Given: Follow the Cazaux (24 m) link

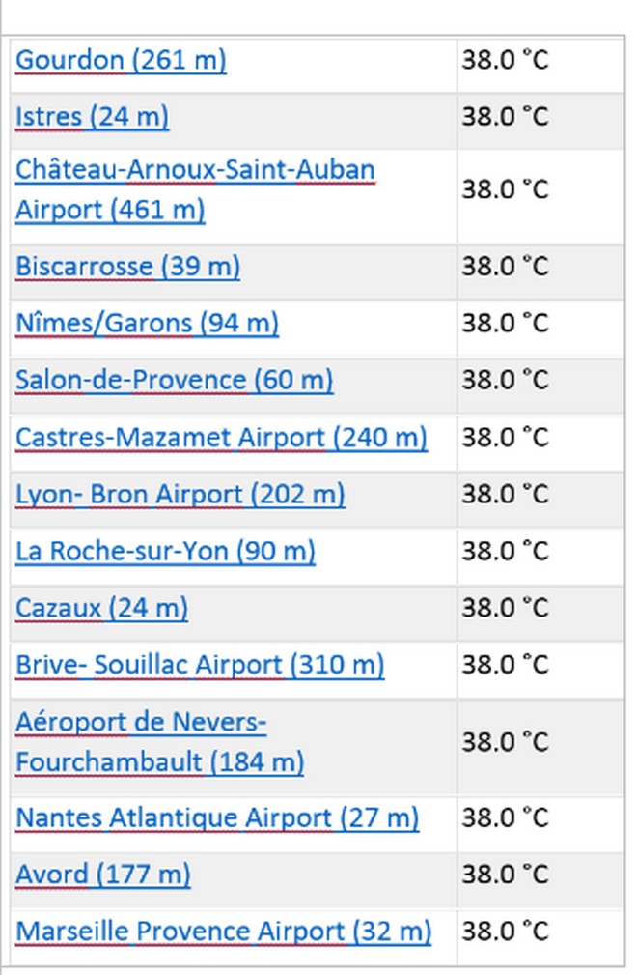Looking at the screenshot, I should (x=101, y=608).
